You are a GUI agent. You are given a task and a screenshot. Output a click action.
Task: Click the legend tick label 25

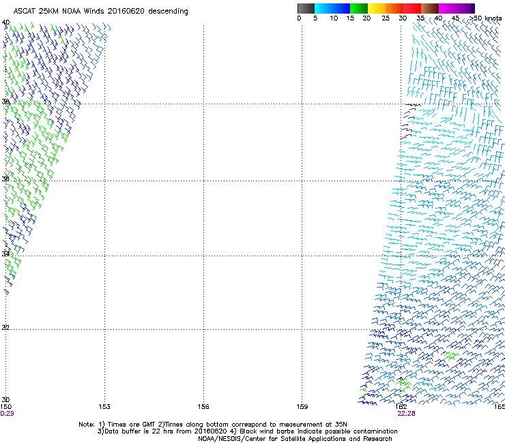pyautogui.click(x=386, y=18)
